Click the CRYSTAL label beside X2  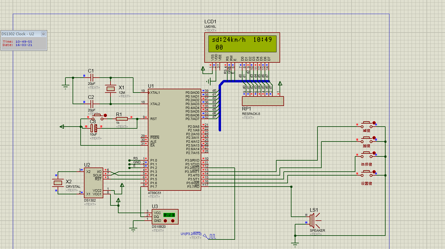point(73,187)
